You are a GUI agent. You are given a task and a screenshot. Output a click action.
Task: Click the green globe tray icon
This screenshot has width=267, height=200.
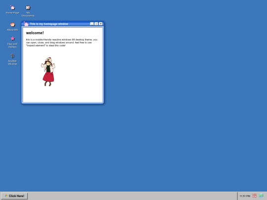pyautogui.click(x=261, y=196)
